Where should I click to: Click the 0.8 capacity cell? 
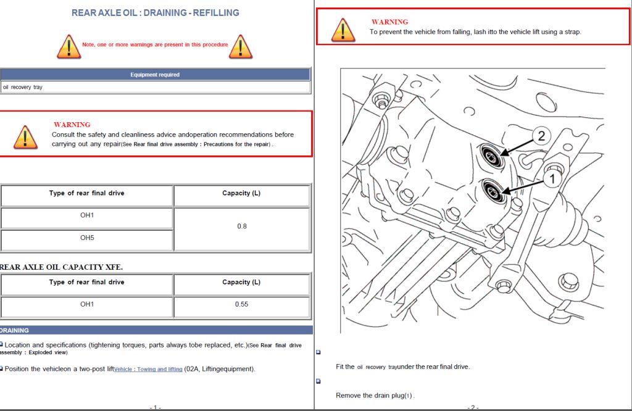tap(241, 226)
